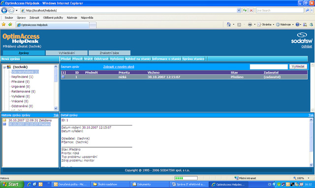Image resolution: width=315 pixels, height=188 pixels.
Task: Click the Refresh page icon
Action: coord(245,10)
